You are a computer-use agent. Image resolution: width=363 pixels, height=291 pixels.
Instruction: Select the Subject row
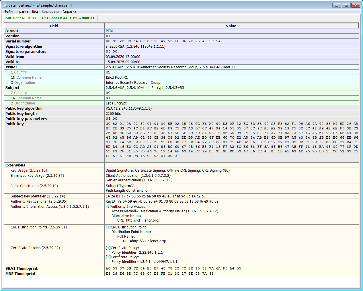coord(12,88)
